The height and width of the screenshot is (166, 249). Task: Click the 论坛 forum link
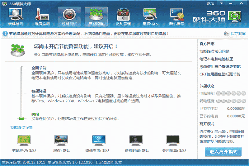(x=210, y=3)
